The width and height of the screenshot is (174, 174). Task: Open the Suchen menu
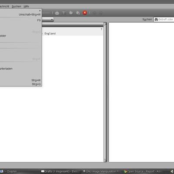tap(17, 7)
